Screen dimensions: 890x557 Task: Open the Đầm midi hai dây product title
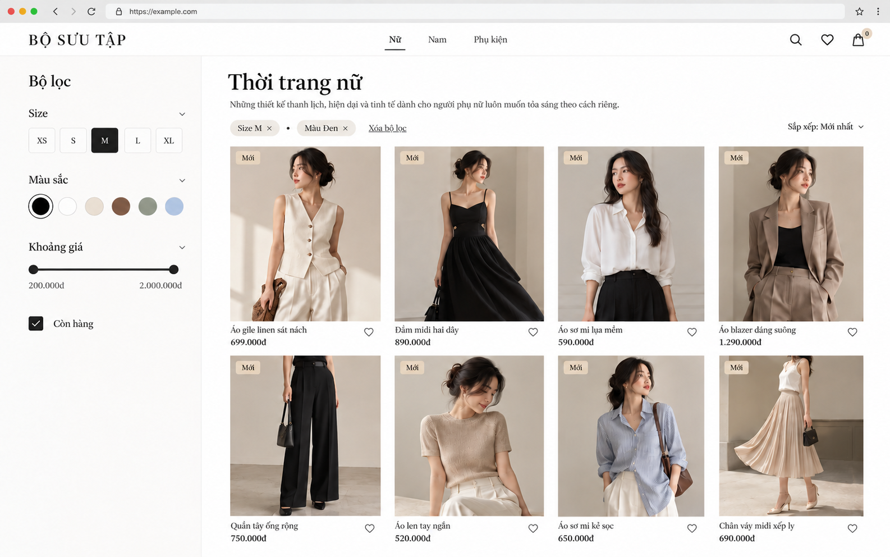pos(426,330)
